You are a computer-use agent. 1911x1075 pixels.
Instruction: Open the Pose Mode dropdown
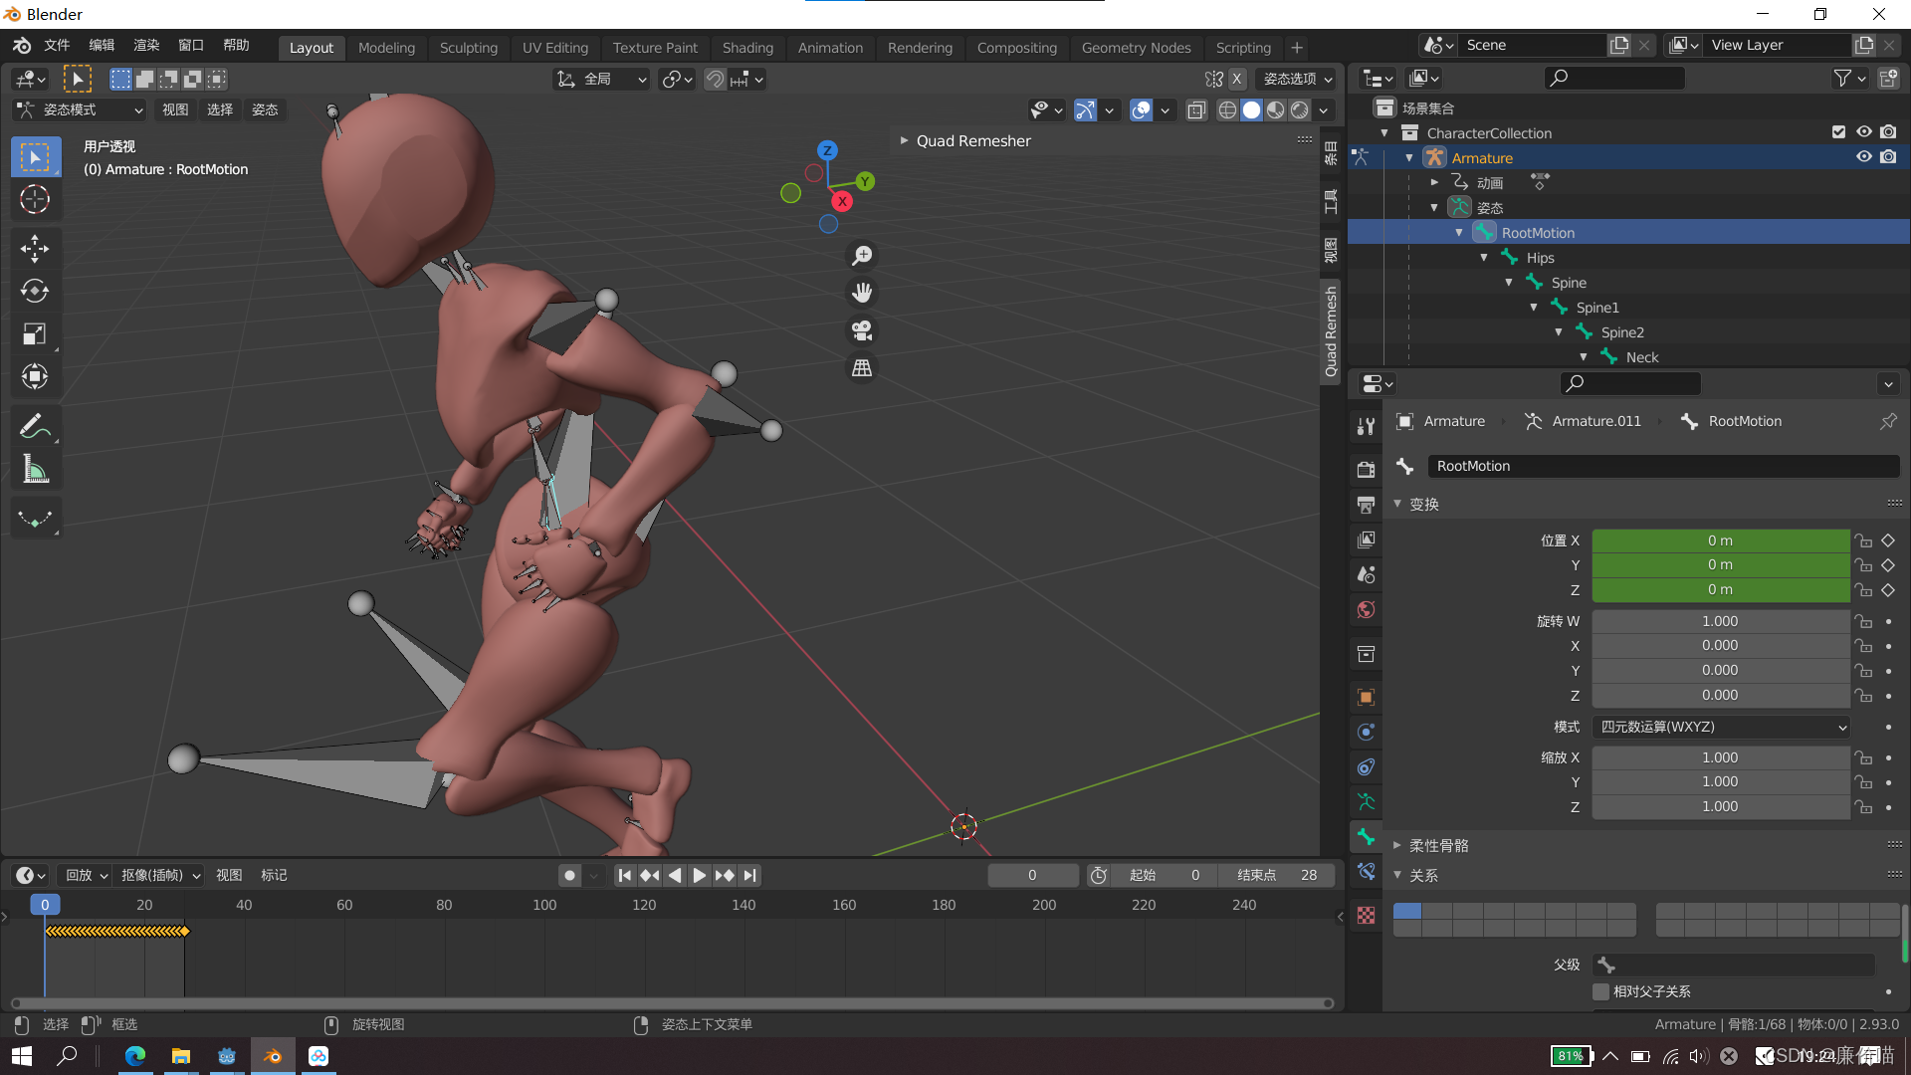point(79,109)
